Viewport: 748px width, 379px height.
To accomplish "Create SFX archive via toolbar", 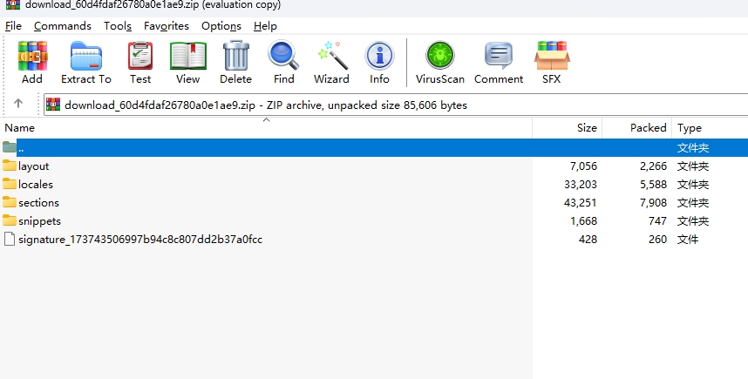I will tap(552, 63).
